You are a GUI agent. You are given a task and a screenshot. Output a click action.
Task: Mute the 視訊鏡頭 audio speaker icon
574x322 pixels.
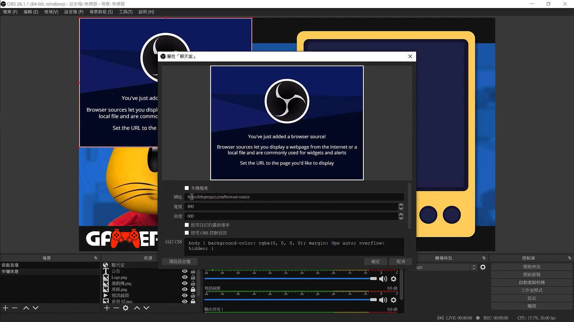click(383, 300)
